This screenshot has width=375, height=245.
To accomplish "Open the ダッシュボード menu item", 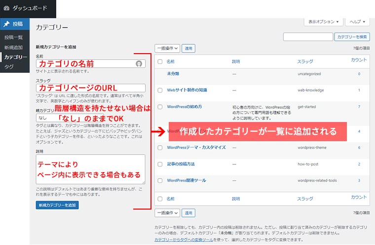I will [x=30, y=8].
